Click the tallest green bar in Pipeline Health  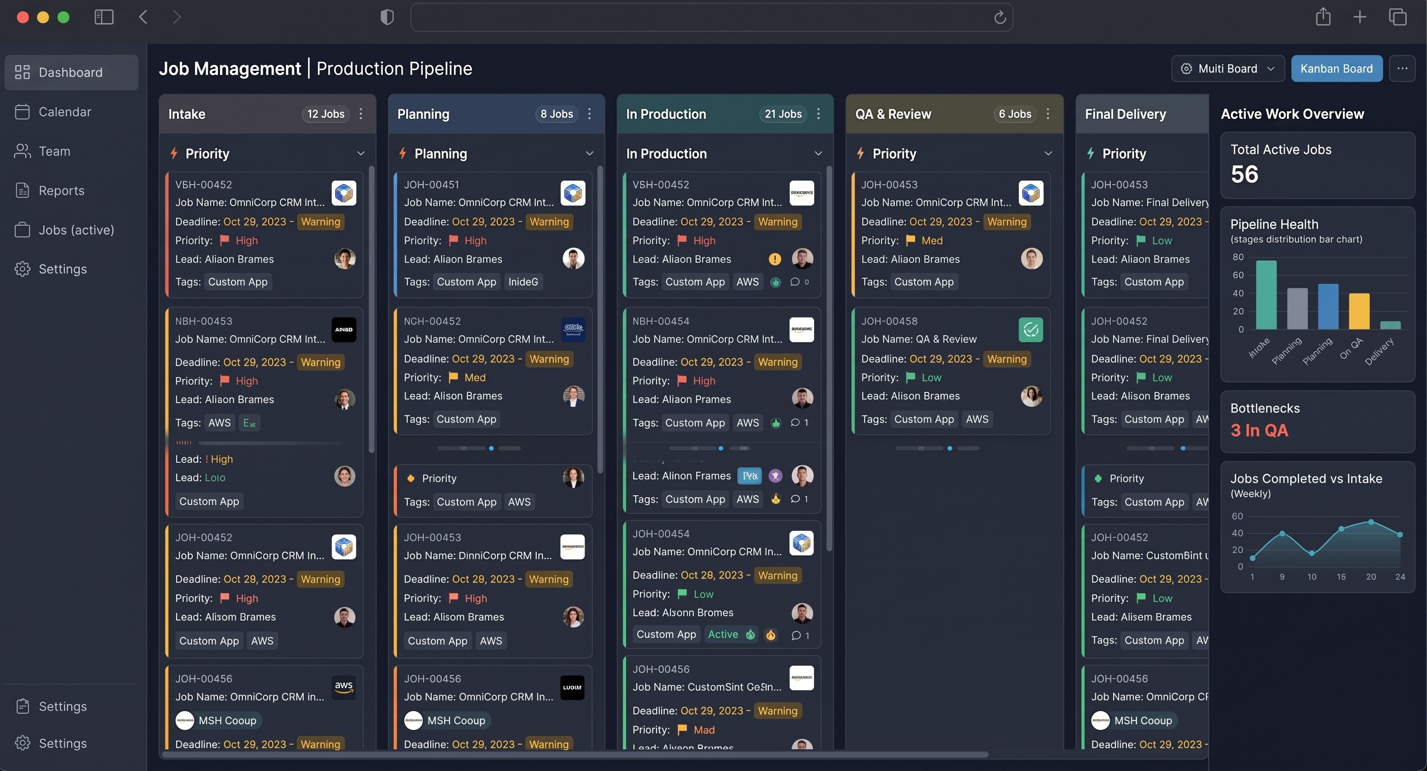click(1266, 295)
